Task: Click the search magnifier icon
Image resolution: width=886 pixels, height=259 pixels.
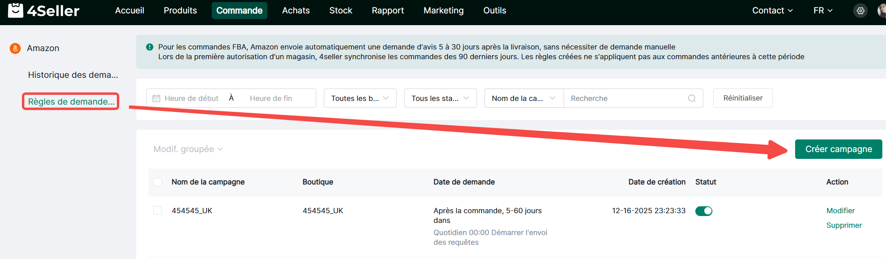Action: [692, 98]
